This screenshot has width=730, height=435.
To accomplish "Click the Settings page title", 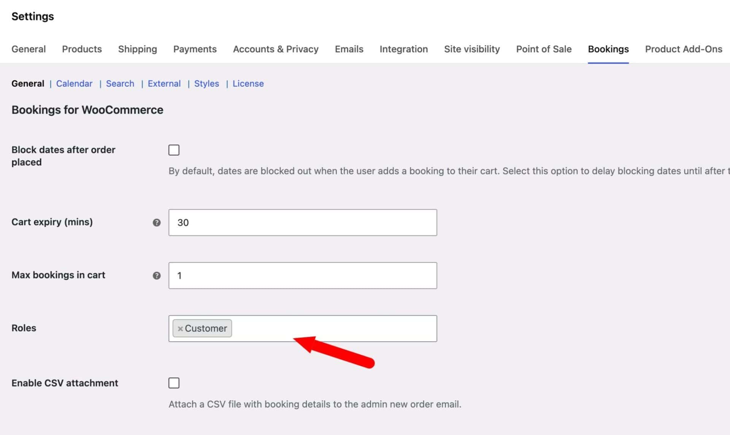I will tap(33, 16).
